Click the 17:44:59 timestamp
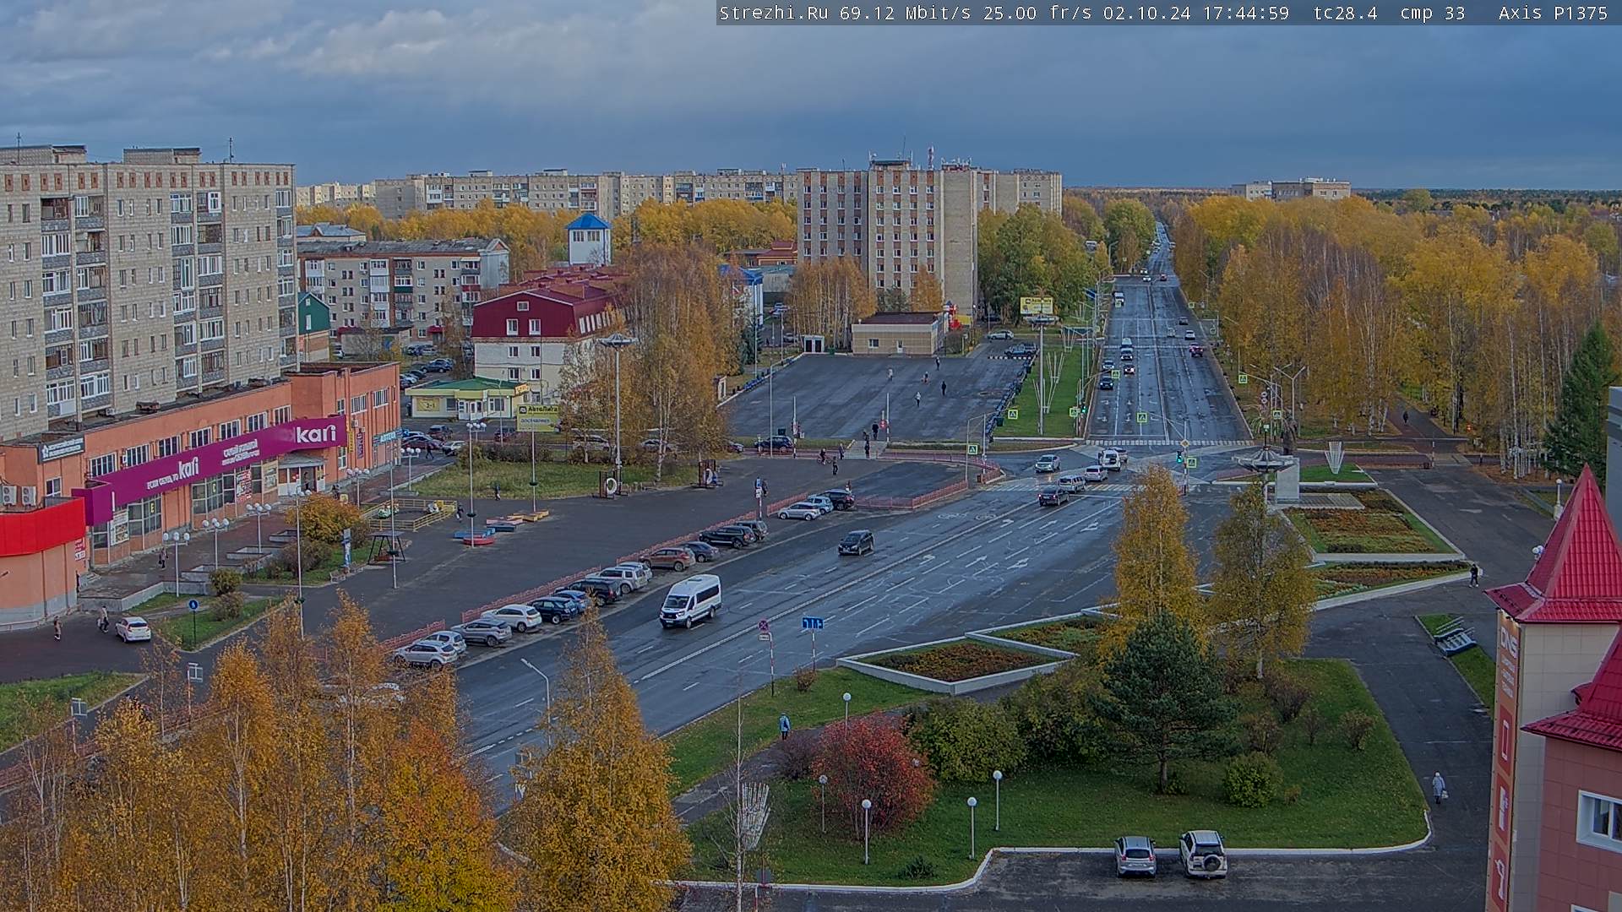Image resolution: width=1622 pixels, height=912 pixels. (x=1245, y=14)
